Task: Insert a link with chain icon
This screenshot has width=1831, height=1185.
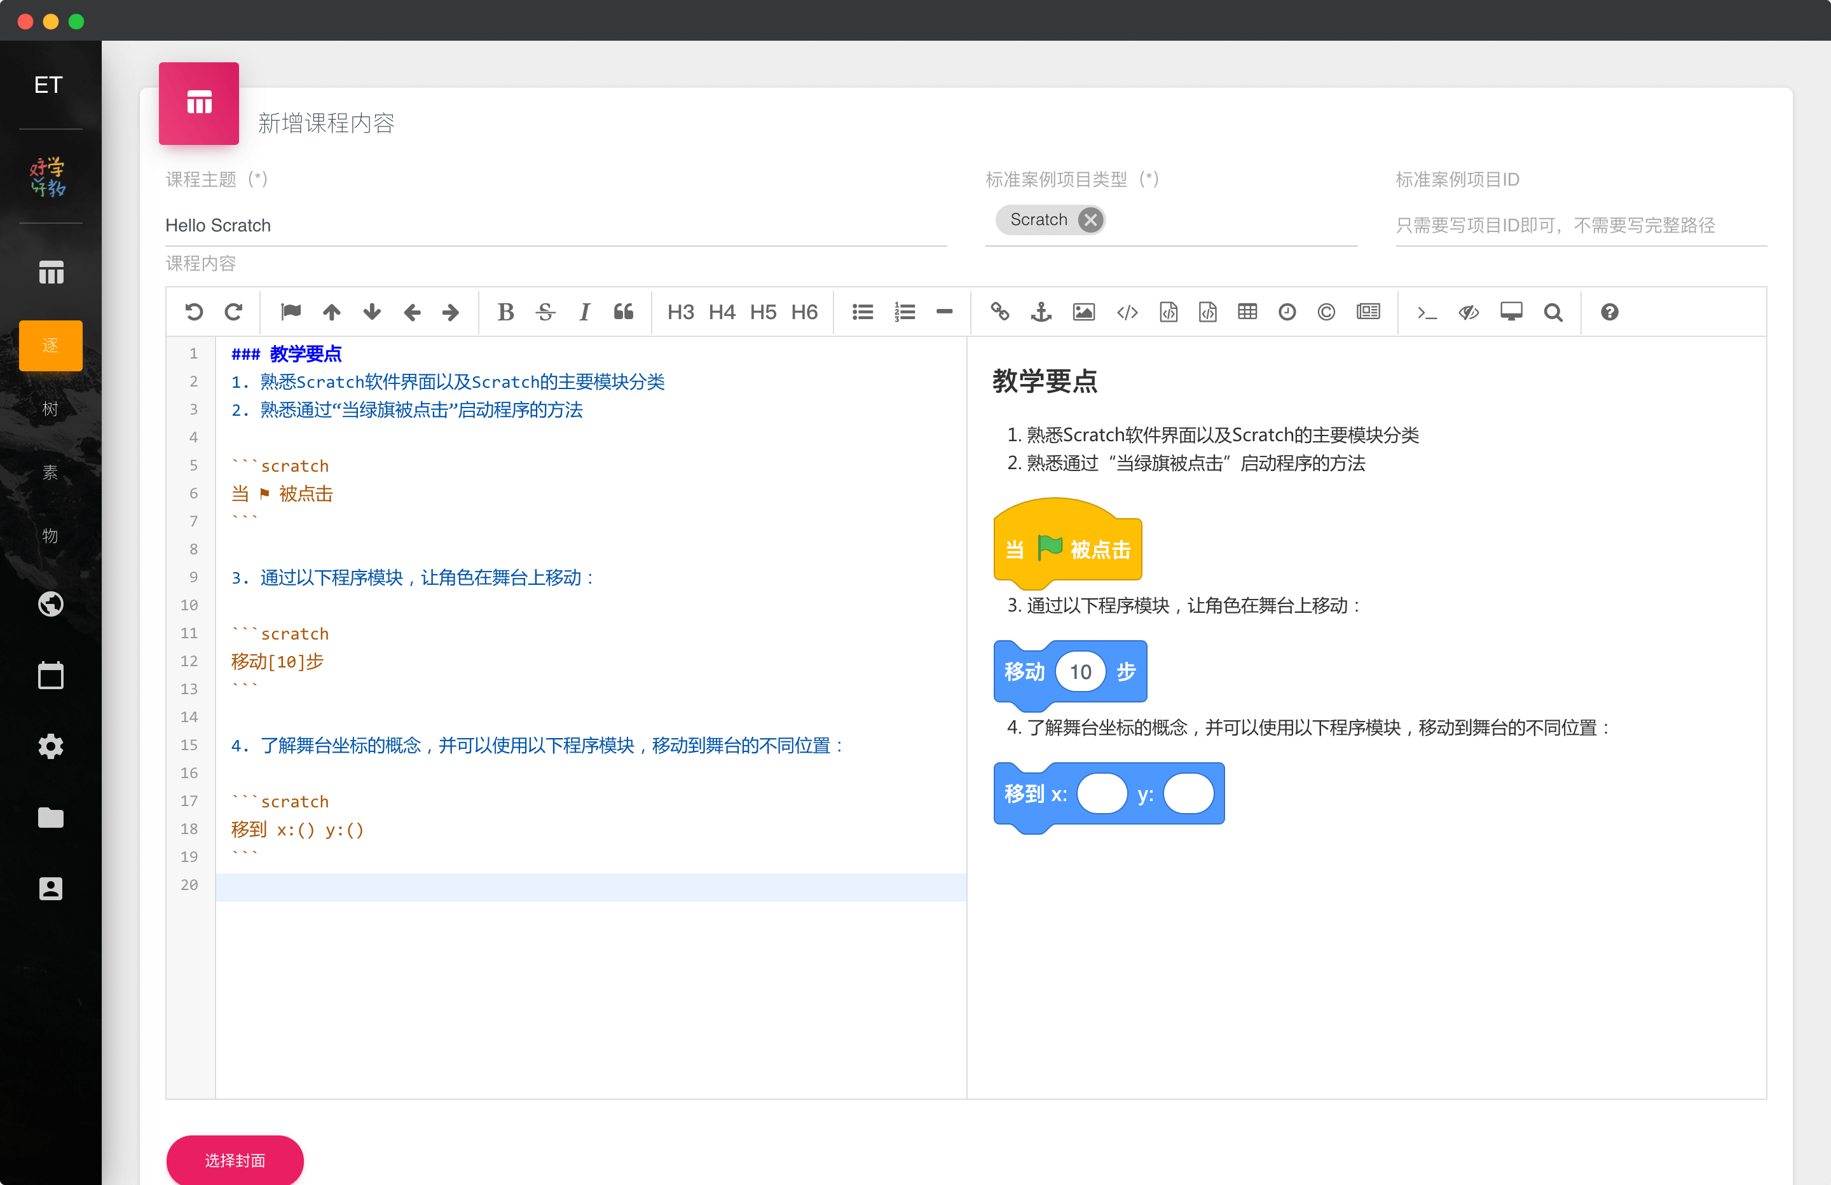Action: point(999,312)
